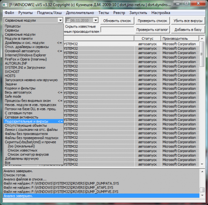
Task: Select HOSTS in the list
Action: click(x=34, y=76)
